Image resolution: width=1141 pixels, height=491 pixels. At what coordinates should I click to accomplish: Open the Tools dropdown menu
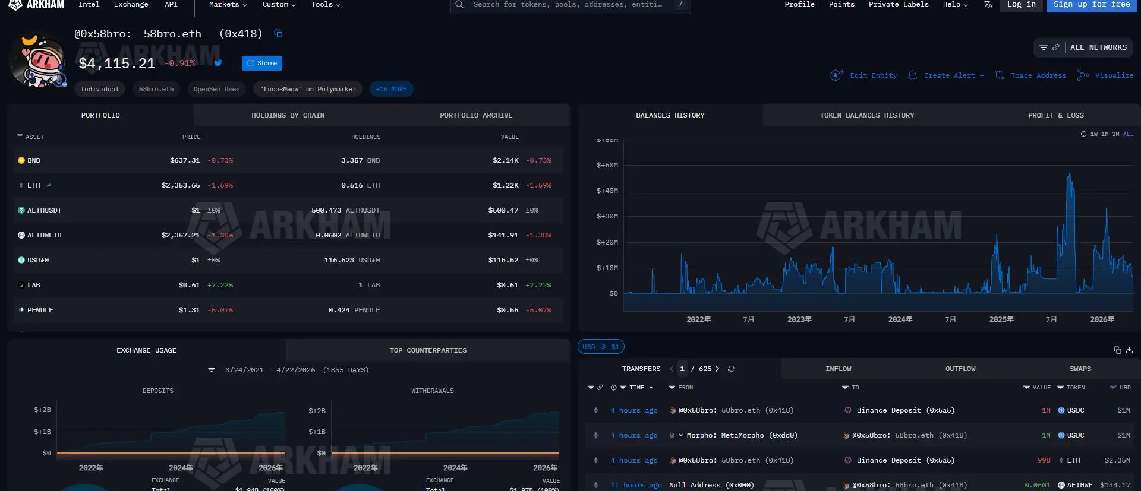point(326,5)
